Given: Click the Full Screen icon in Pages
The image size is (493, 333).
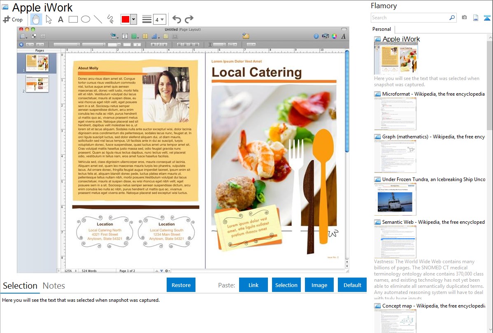Looking at the screenshot, I should pos(34,37).
